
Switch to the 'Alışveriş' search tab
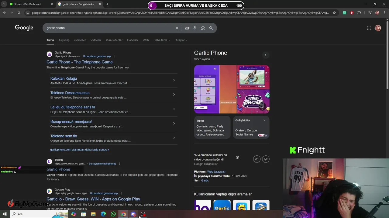tap(64, 40)
